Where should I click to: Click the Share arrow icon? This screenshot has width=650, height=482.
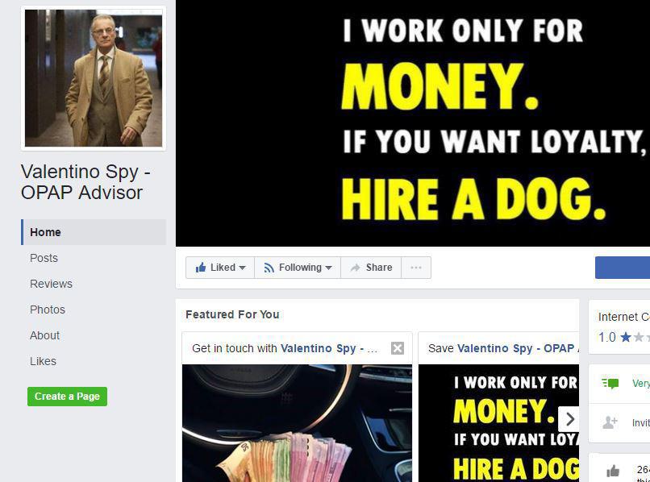pyautogui.click(x=356, y=268)
